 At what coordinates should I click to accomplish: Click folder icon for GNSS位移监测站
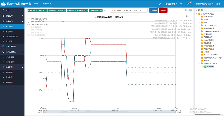[202, 25]
